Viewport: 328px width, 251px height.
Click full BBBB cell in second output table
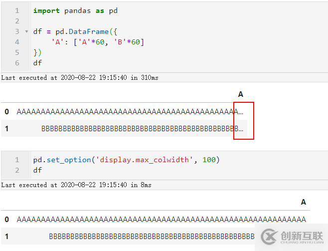coord(152,237)
